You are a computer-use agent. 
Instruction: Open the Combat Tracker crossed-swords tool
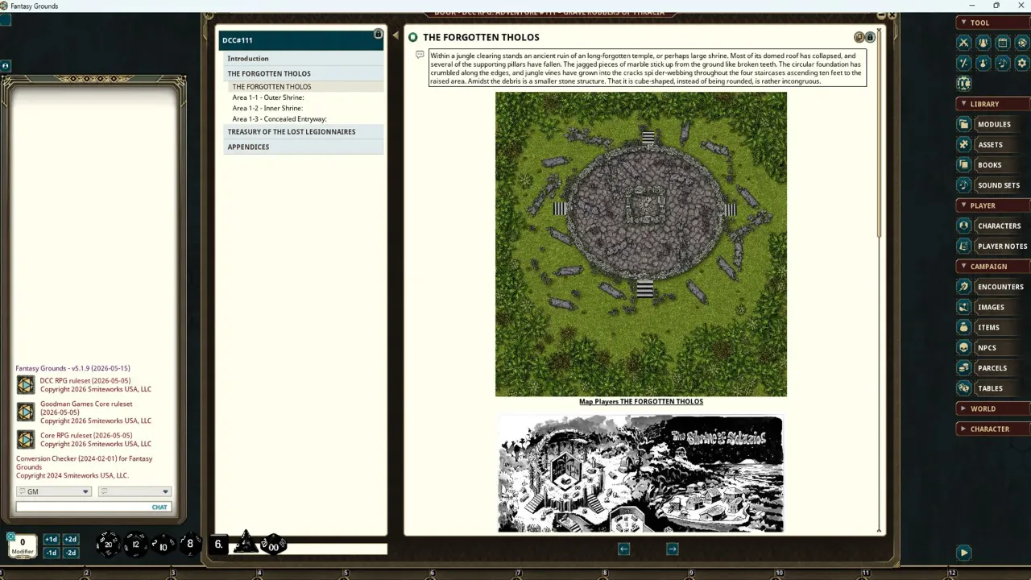pyautogui.click(x=964, y=42)
